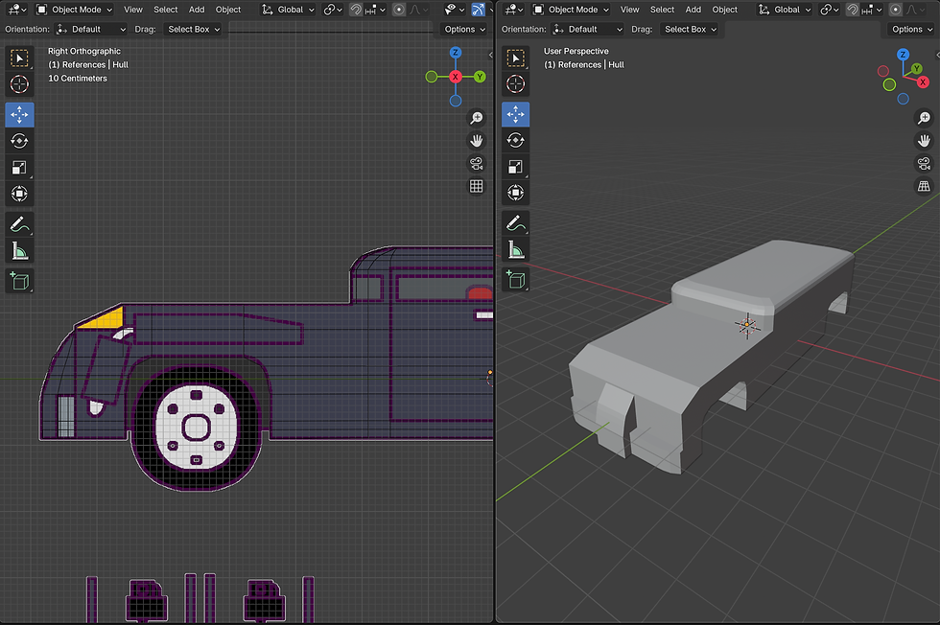
Task: Open the Add menu in left viewport
Action: point(197,10)
